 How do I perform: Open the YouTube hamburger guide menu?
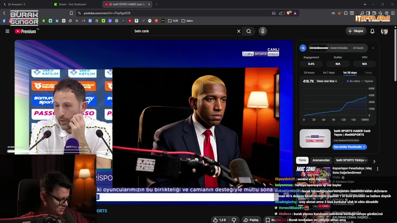pos(7,31)
